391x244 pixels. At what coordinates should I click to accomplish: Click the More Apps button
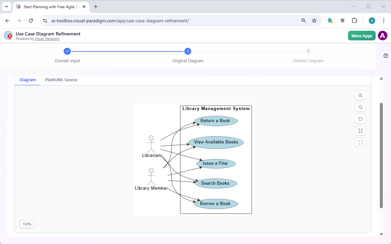pyautogui.click(x=361, y=35)
